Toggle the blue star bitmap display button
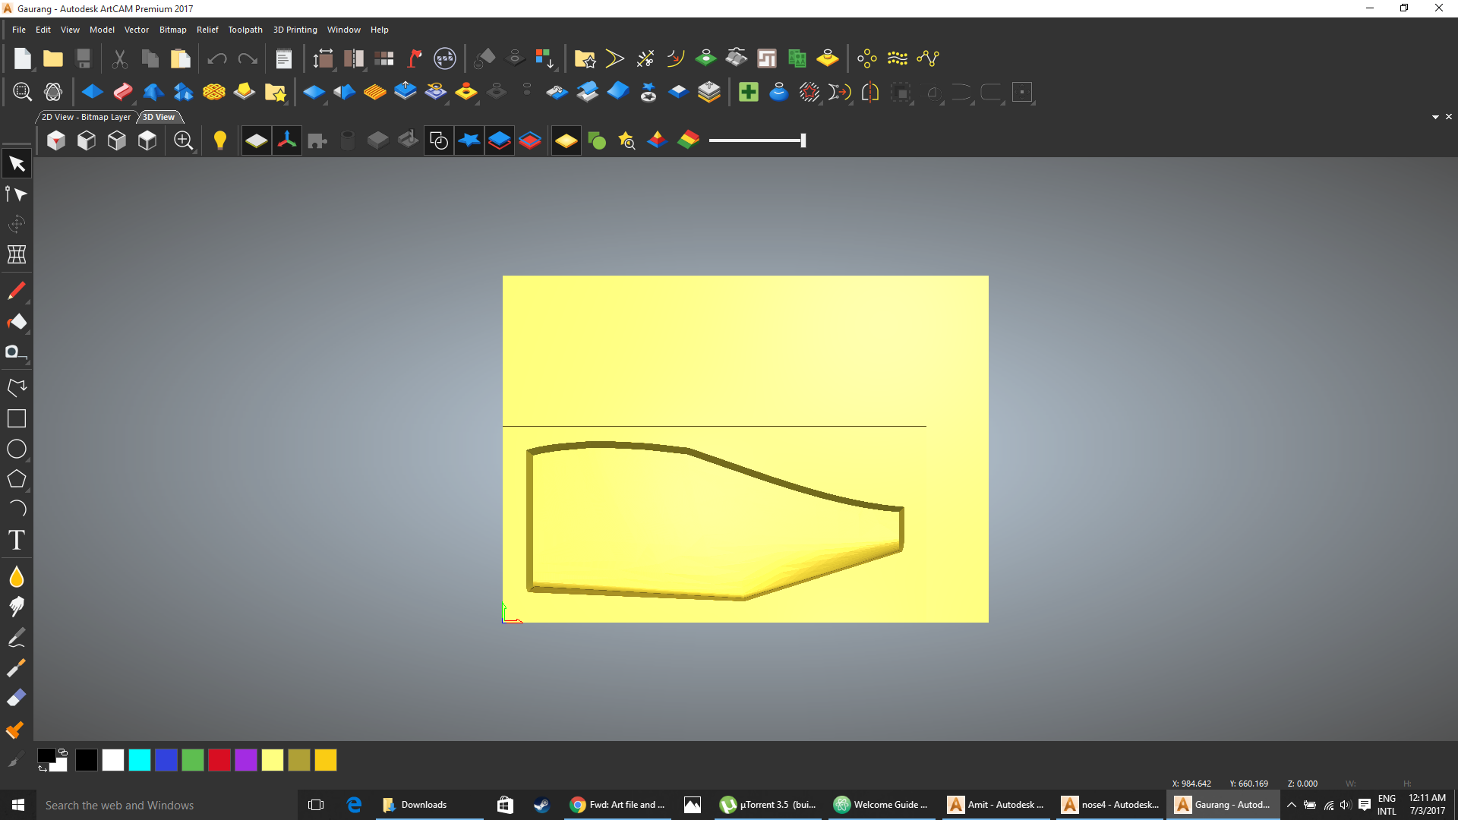Image resolution: width=1458 pixels, height=820 pixels. tap(469, 140)
